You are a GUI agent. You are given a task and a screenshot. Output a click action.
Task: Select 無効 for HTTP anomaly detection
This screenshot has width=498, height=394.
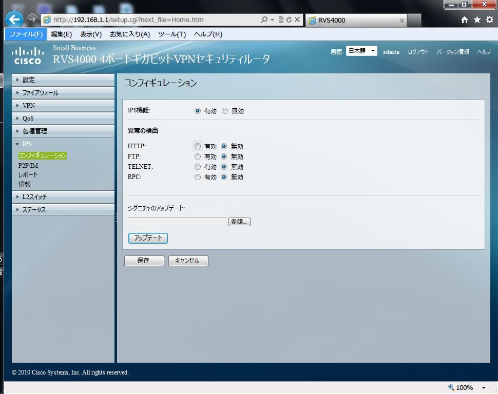[224, 146]
